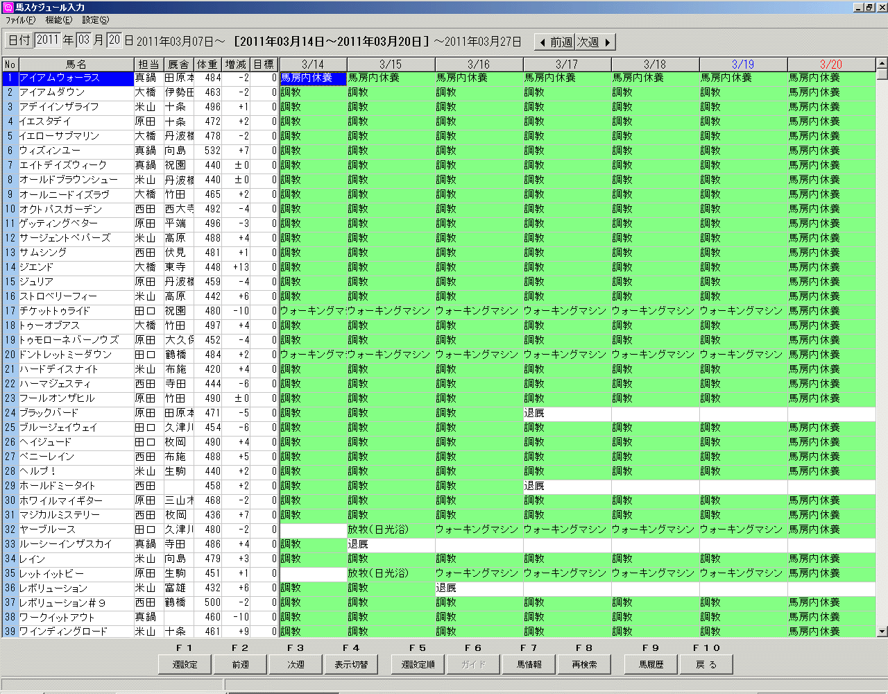Click the 前週 F2 button
The image size is (888, 694).
tap(240, 664)
